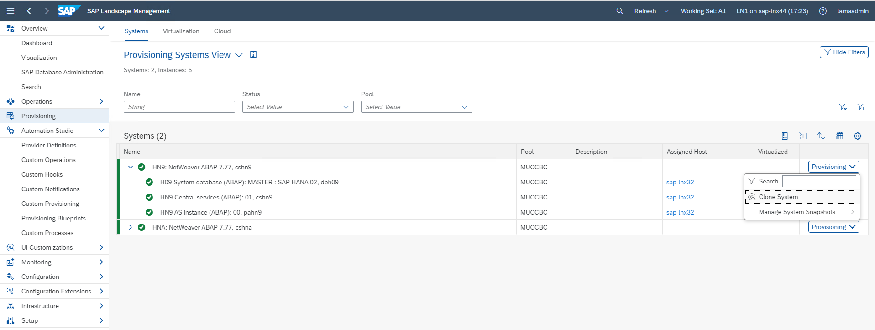This screenshot has height=330, width=875.
Task: Collapse the HN9 NetWeaver system row
Action: (x=131, y=167)
